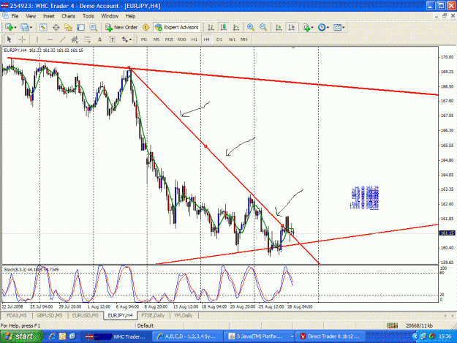Open the File menu
Viewport: 457px width, 343px height.
pos(15,16)
